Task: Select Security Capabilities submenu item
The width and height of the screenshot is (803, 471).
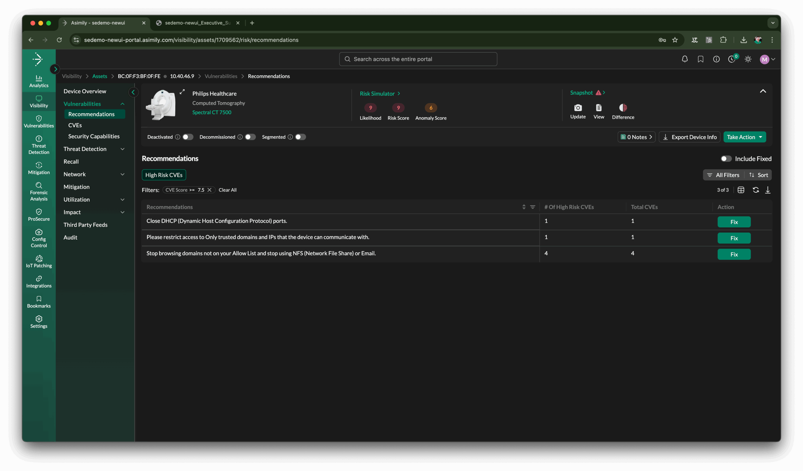Action: pyautogui.click(x=94, y=136)
